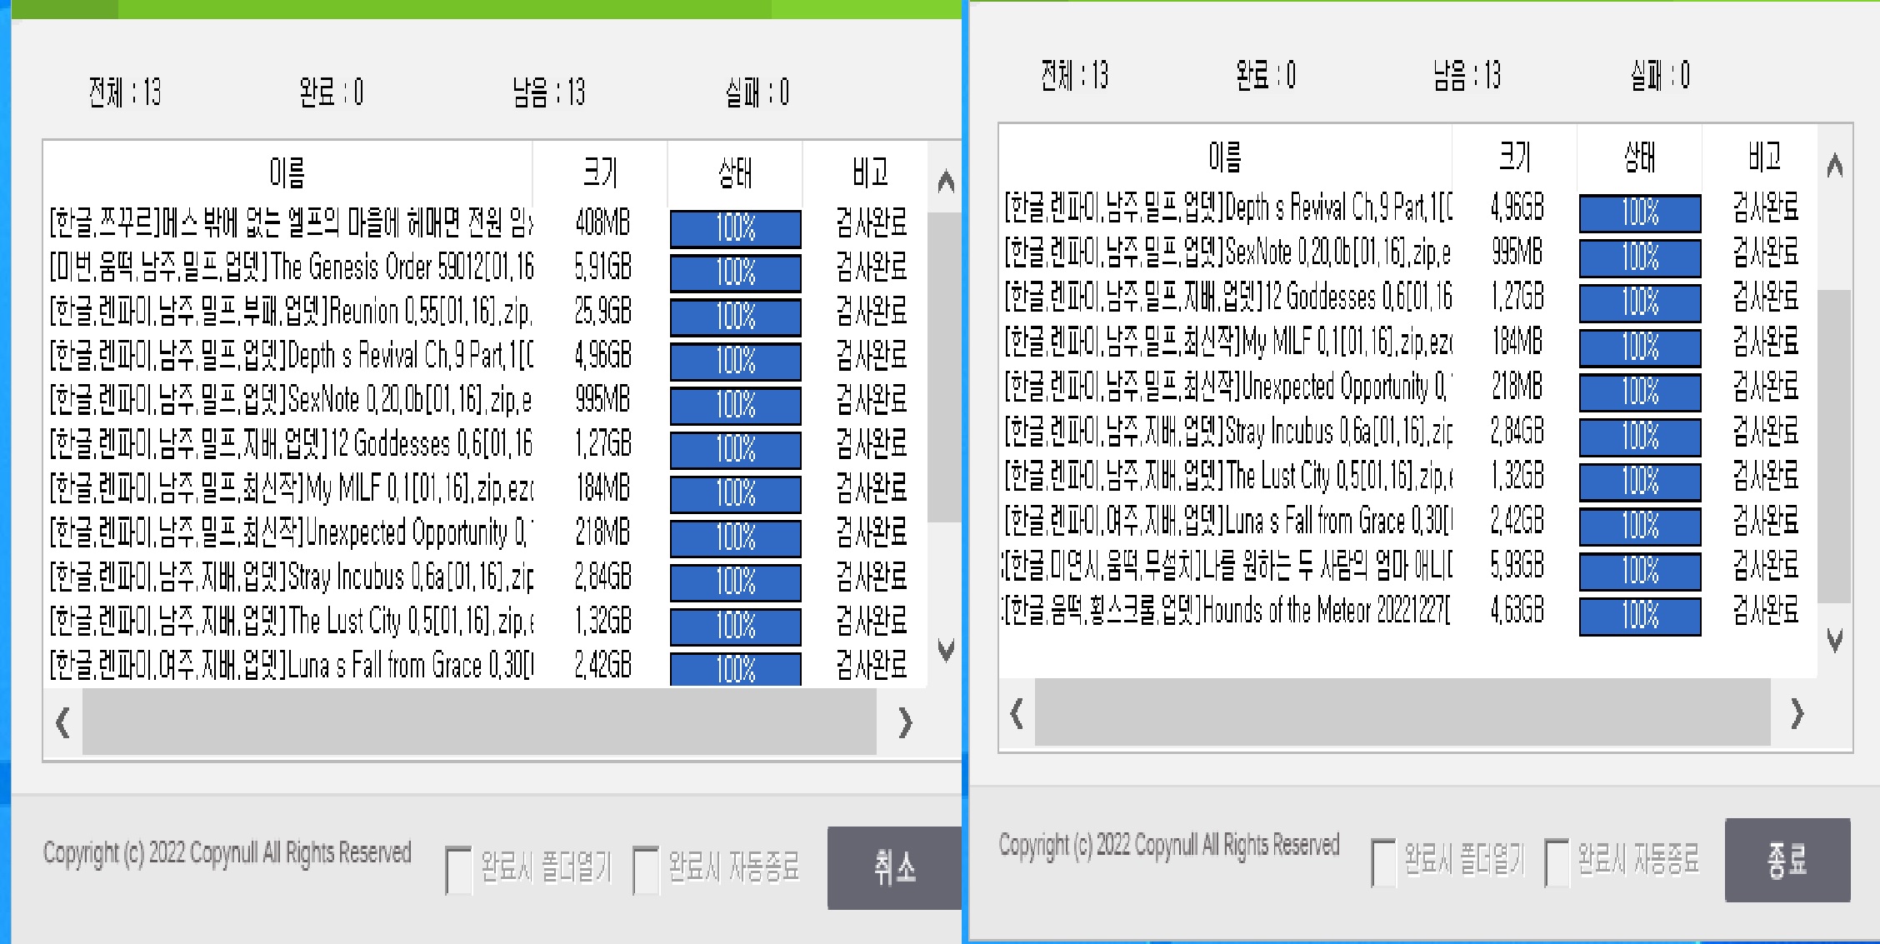Viewport: 1880px width, 944px height.
Task: Enable 완료시 자동종료 checkbox in left window
Action: pyautogui.click(x=646, y=869)
